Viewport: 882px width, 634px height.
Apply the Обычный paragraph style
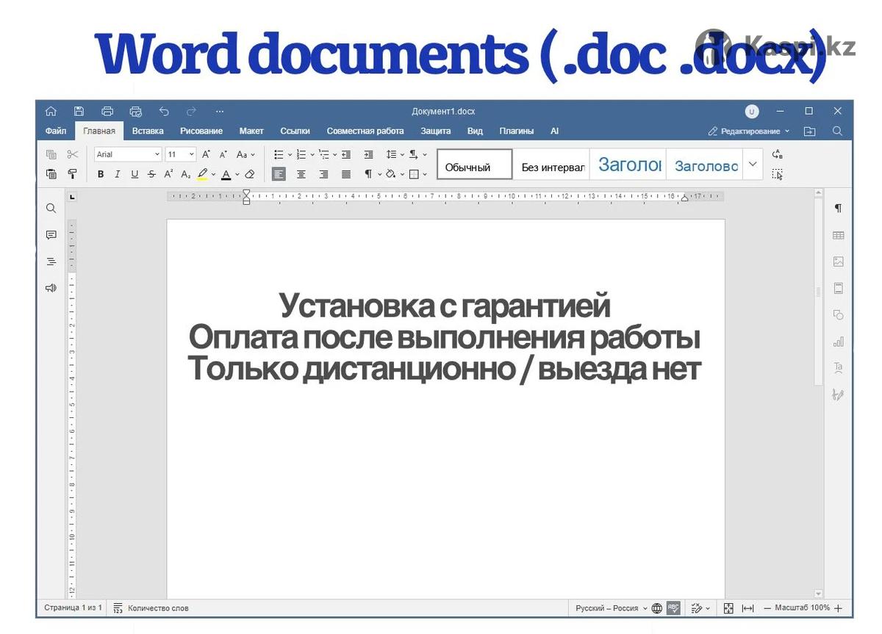click(474, 166)
